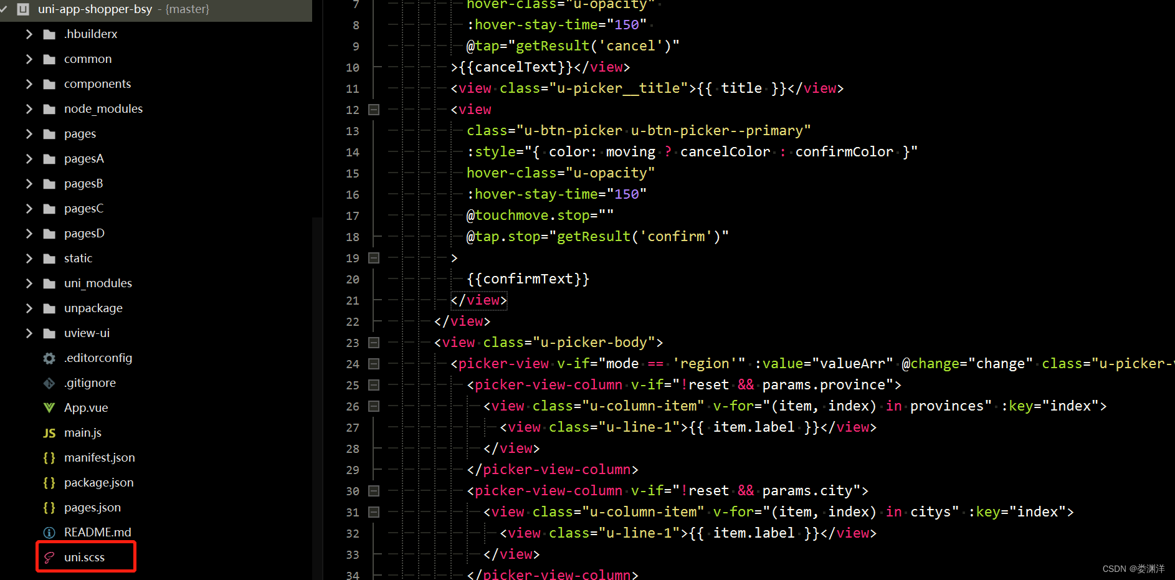The image size is (1175, 580).
Task: Expand the node_modules folder chevron
Action: [x=29, y=109]
